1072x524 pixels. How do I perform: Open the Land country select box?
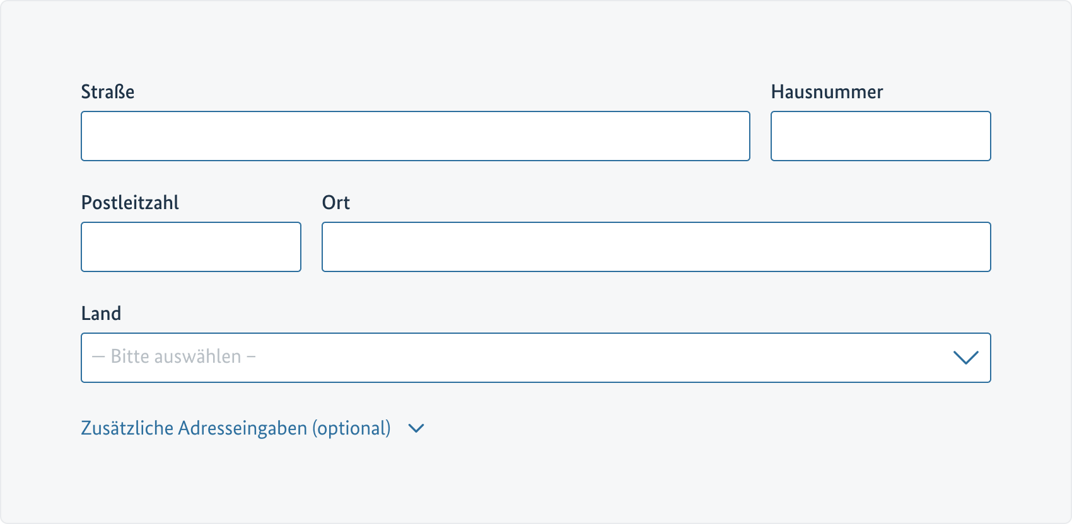[x=535, y=358]
